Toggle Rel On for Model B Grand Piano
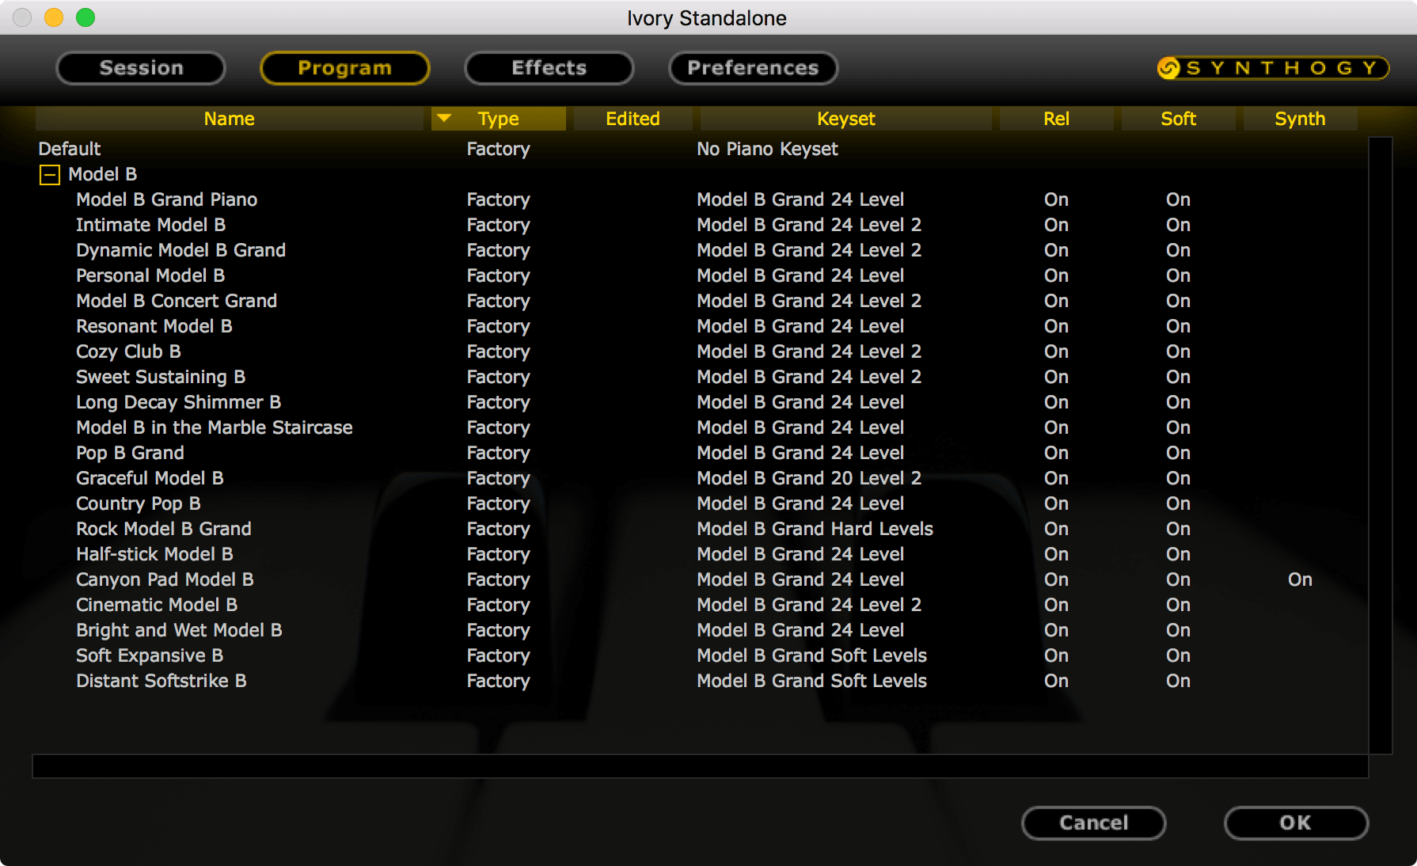Viewport: 1417px width, 866px height. coord(1056,199)
